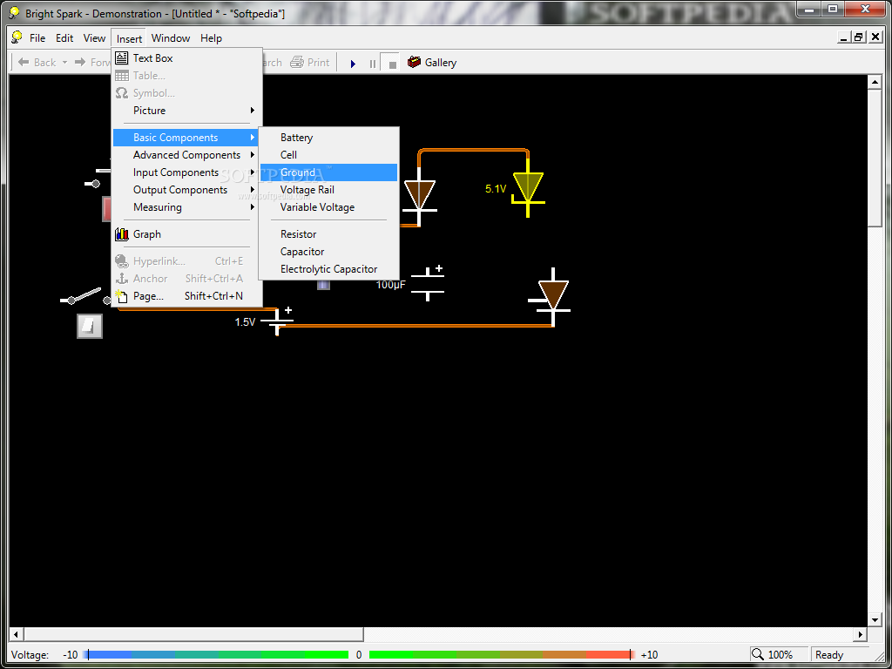The height and width of the screenshot is (669, 892).
Task: Insert a Variable Voltage
Action: [328, 207]
